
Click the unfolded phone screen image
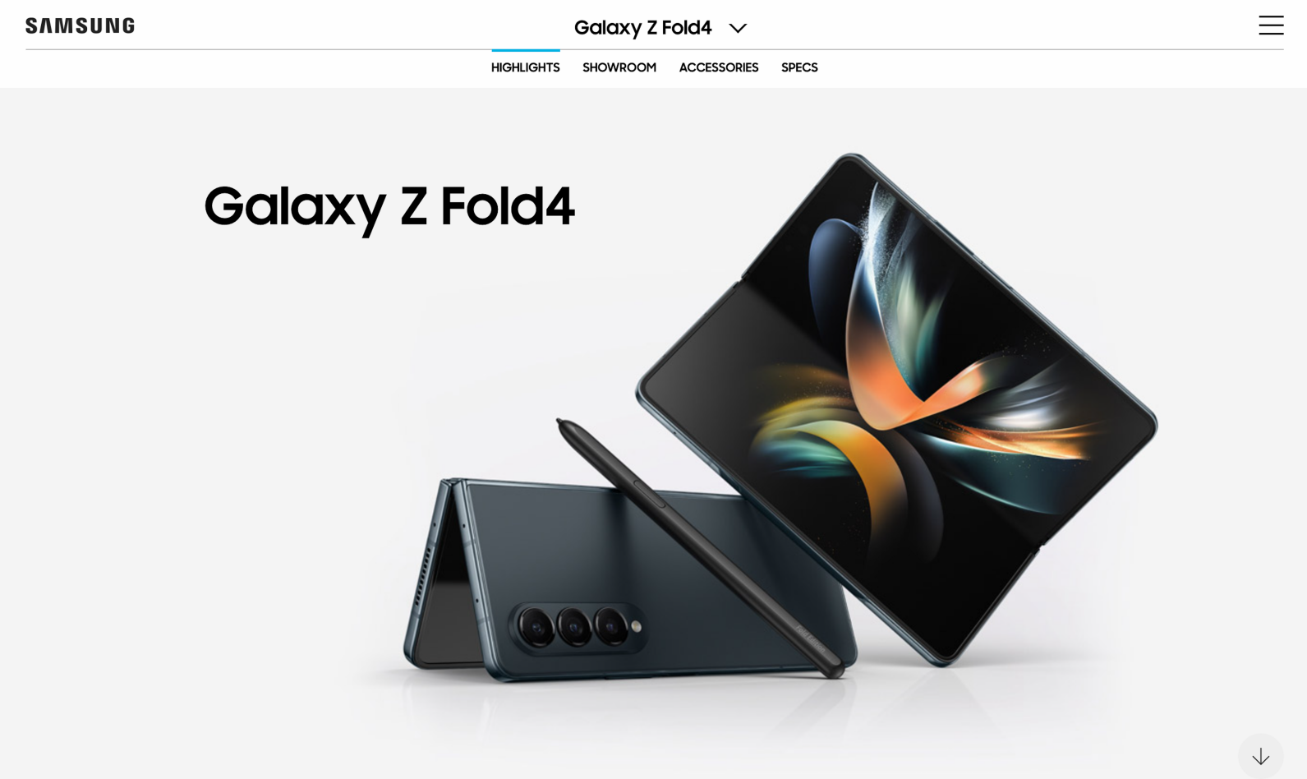896,408
